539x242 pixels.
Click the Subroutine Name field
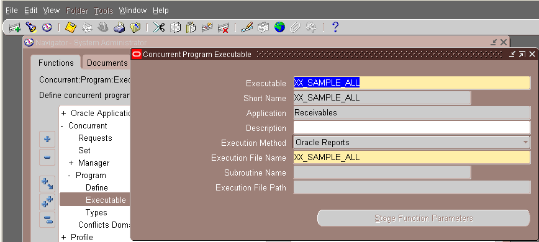click(x=382, y=173)
